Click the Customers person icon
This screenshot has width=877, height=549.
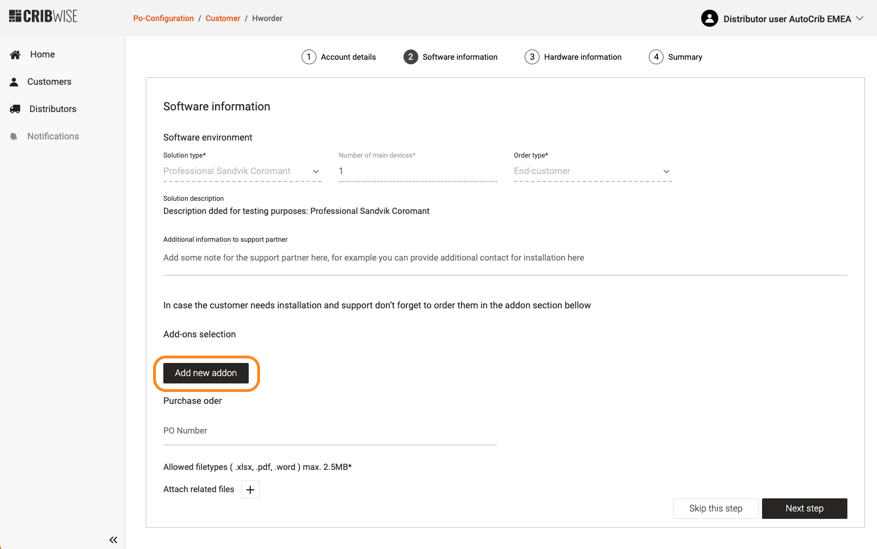14,82
